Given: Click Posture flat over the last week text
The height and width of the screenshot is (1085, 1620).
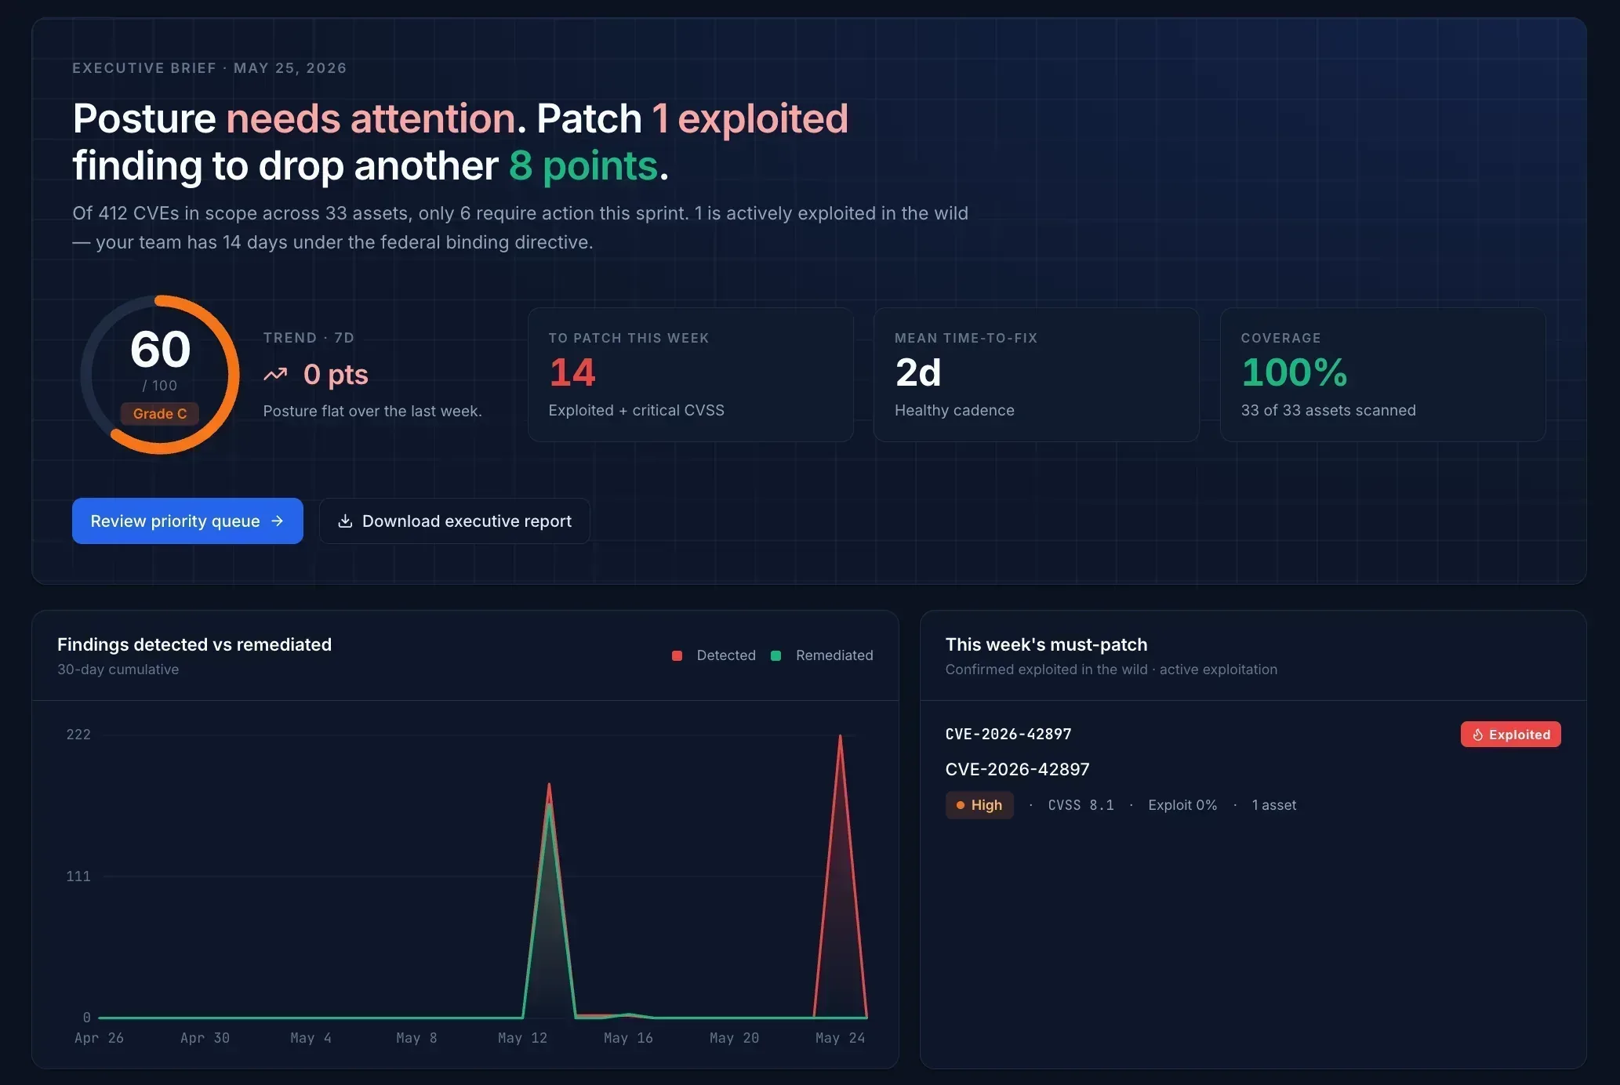Looking at the screenshot, I should click(372, 411).
